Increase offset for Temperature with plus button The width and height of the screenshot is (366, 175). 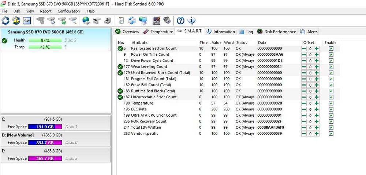pos(317,103)
